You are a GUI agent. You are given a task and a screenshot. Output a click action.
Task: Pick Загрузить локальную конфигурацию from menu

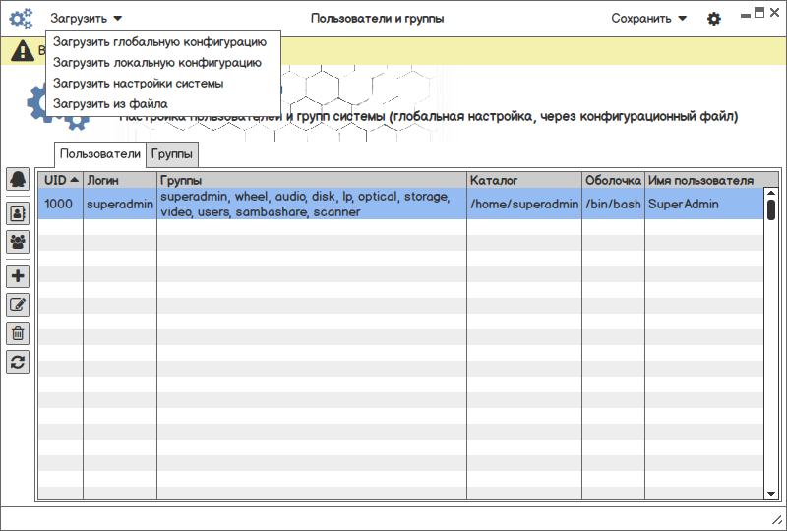point(157,63)
